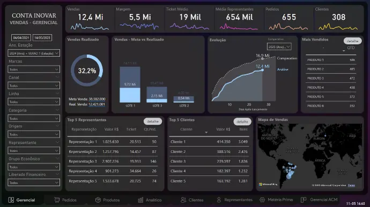Collapse the Liberado Financeiro chevron
Image resolution: width=370 pixels, height=207 pixels.
(57, 174)
